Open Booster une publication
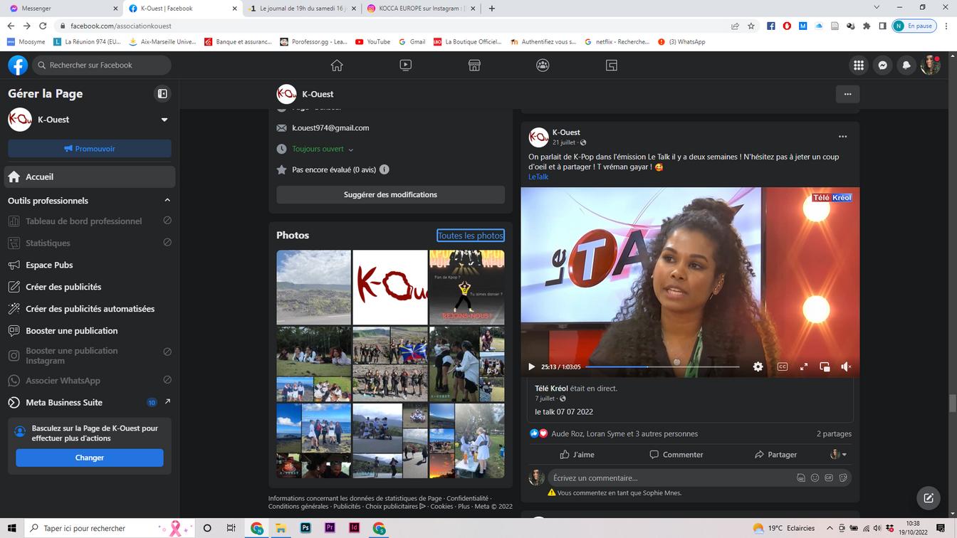 90,331
